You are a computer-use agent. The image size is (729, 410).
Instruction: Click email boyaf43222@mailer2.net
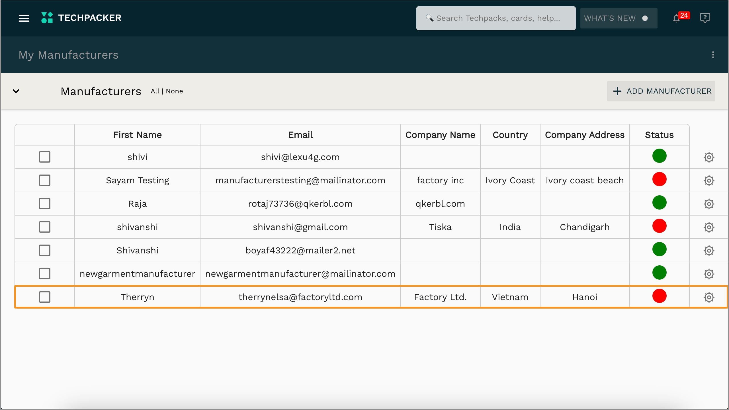(300, 250)
